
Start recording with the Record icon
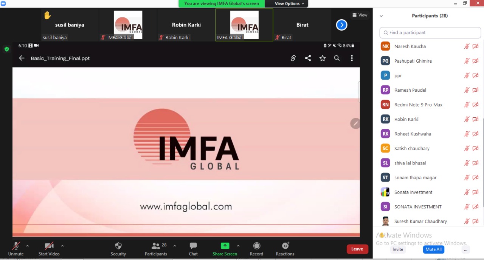point(256,246)
